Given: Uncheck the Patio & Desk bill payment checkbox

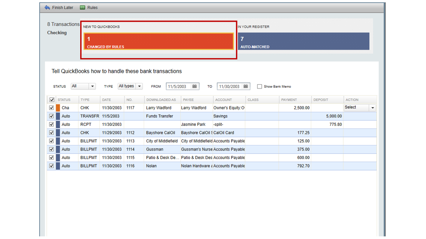Looking at the screenshot, I should pos(51,157).
